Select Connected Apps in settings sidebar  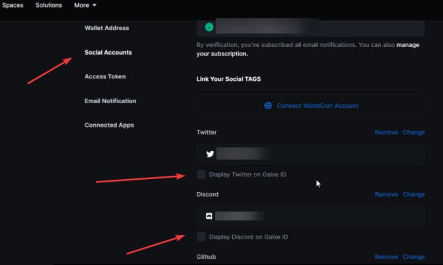(x=110, y=125)
